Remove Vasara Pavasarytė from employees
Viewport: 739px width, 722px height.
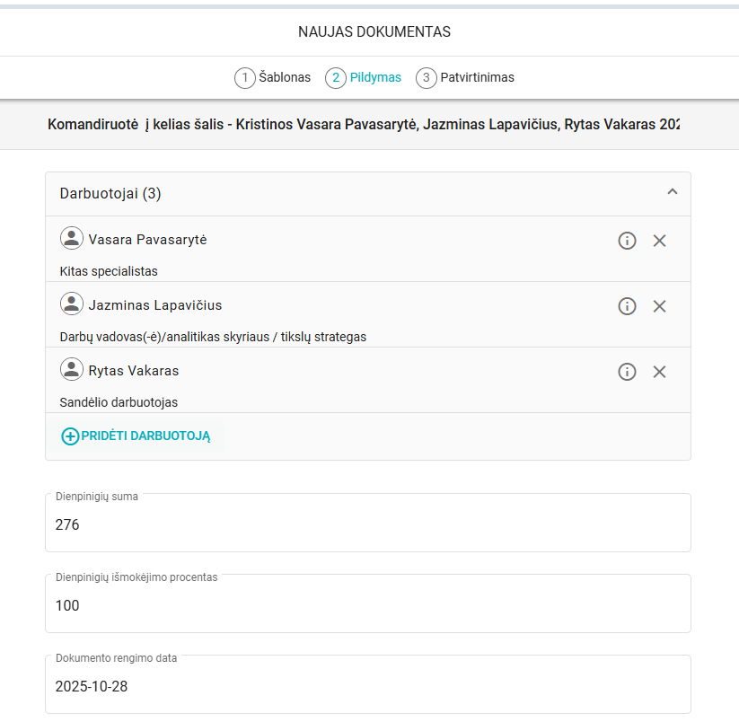pos(659,241)
